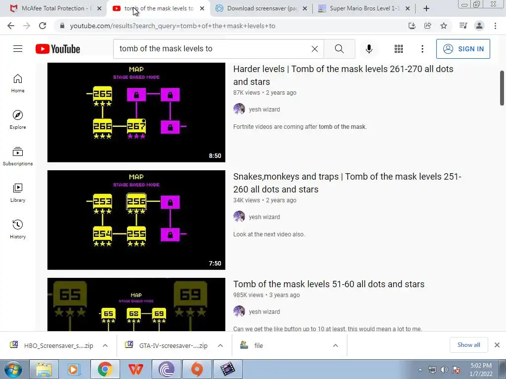
Task: Show hidden system tray icons arrow
Action: click(x=420, y=370)
